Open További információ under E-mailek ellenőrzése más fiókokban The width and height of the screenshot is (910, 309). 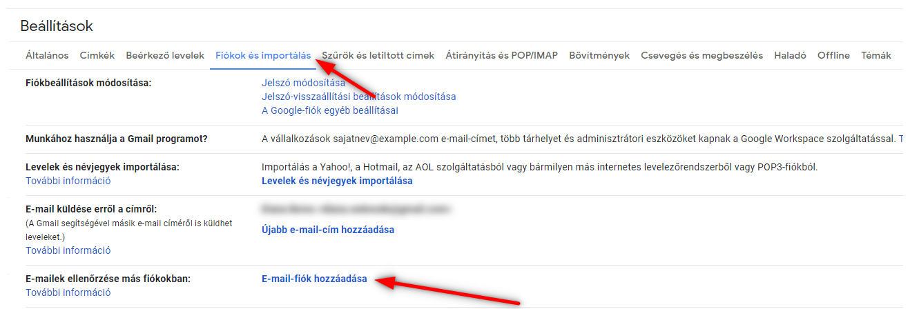68,292
